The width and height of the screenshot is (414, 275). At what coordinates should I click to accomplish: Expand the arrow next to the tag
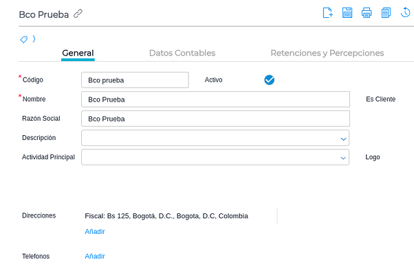(34, 39)
